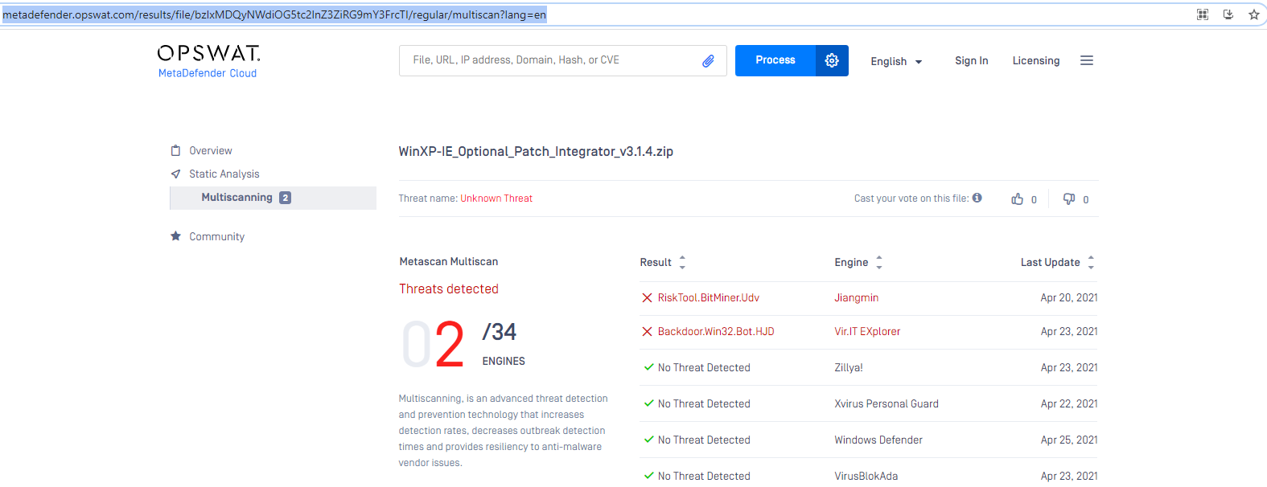Image resolution: width=1267 pixels, height=487 pixels.
Task: Click the Vir.IT EXplorer engine name
Action: [867, 331]
